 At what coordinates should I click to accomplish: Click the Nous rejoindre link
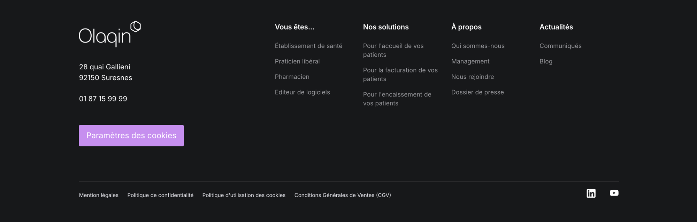pos(472,77)
